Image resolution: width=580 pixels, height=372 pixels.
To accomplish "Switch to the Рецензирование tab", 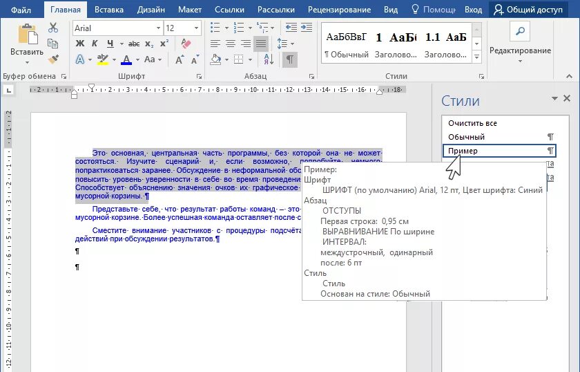I will (339, 9).
